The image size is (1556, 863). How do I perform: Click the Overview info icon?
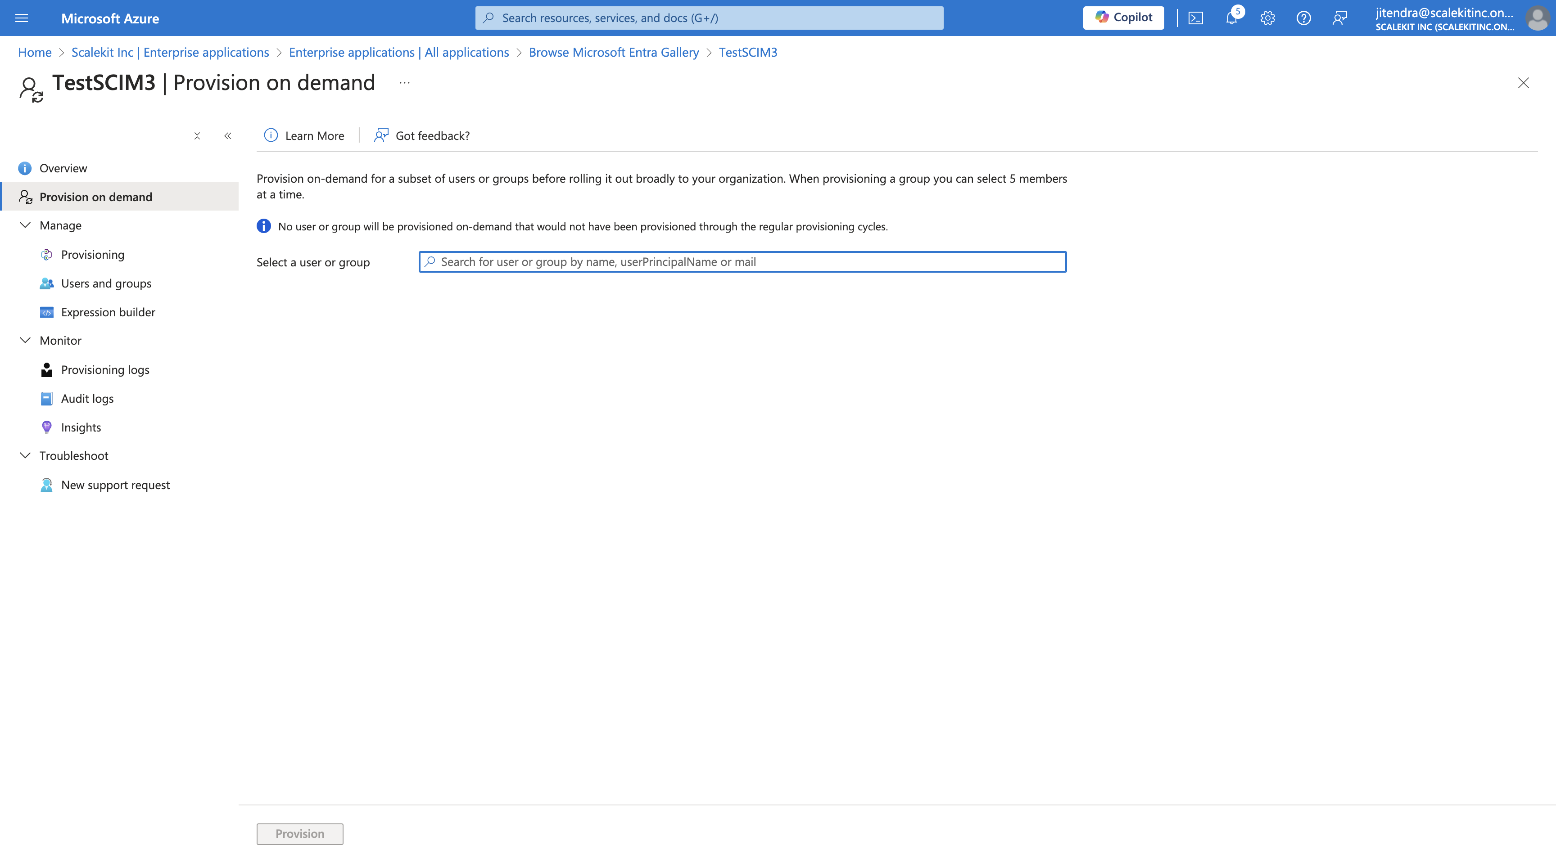(25, 168)
